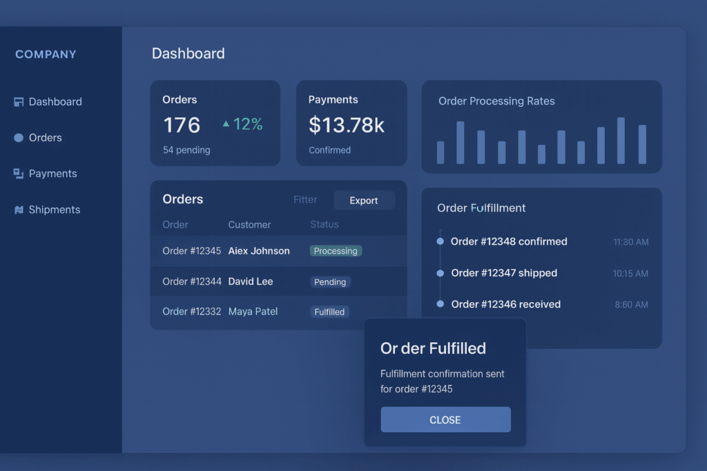Click the Payments sidebar icon
The width and height of the screenshot is (707, 471).
point(19,174)
